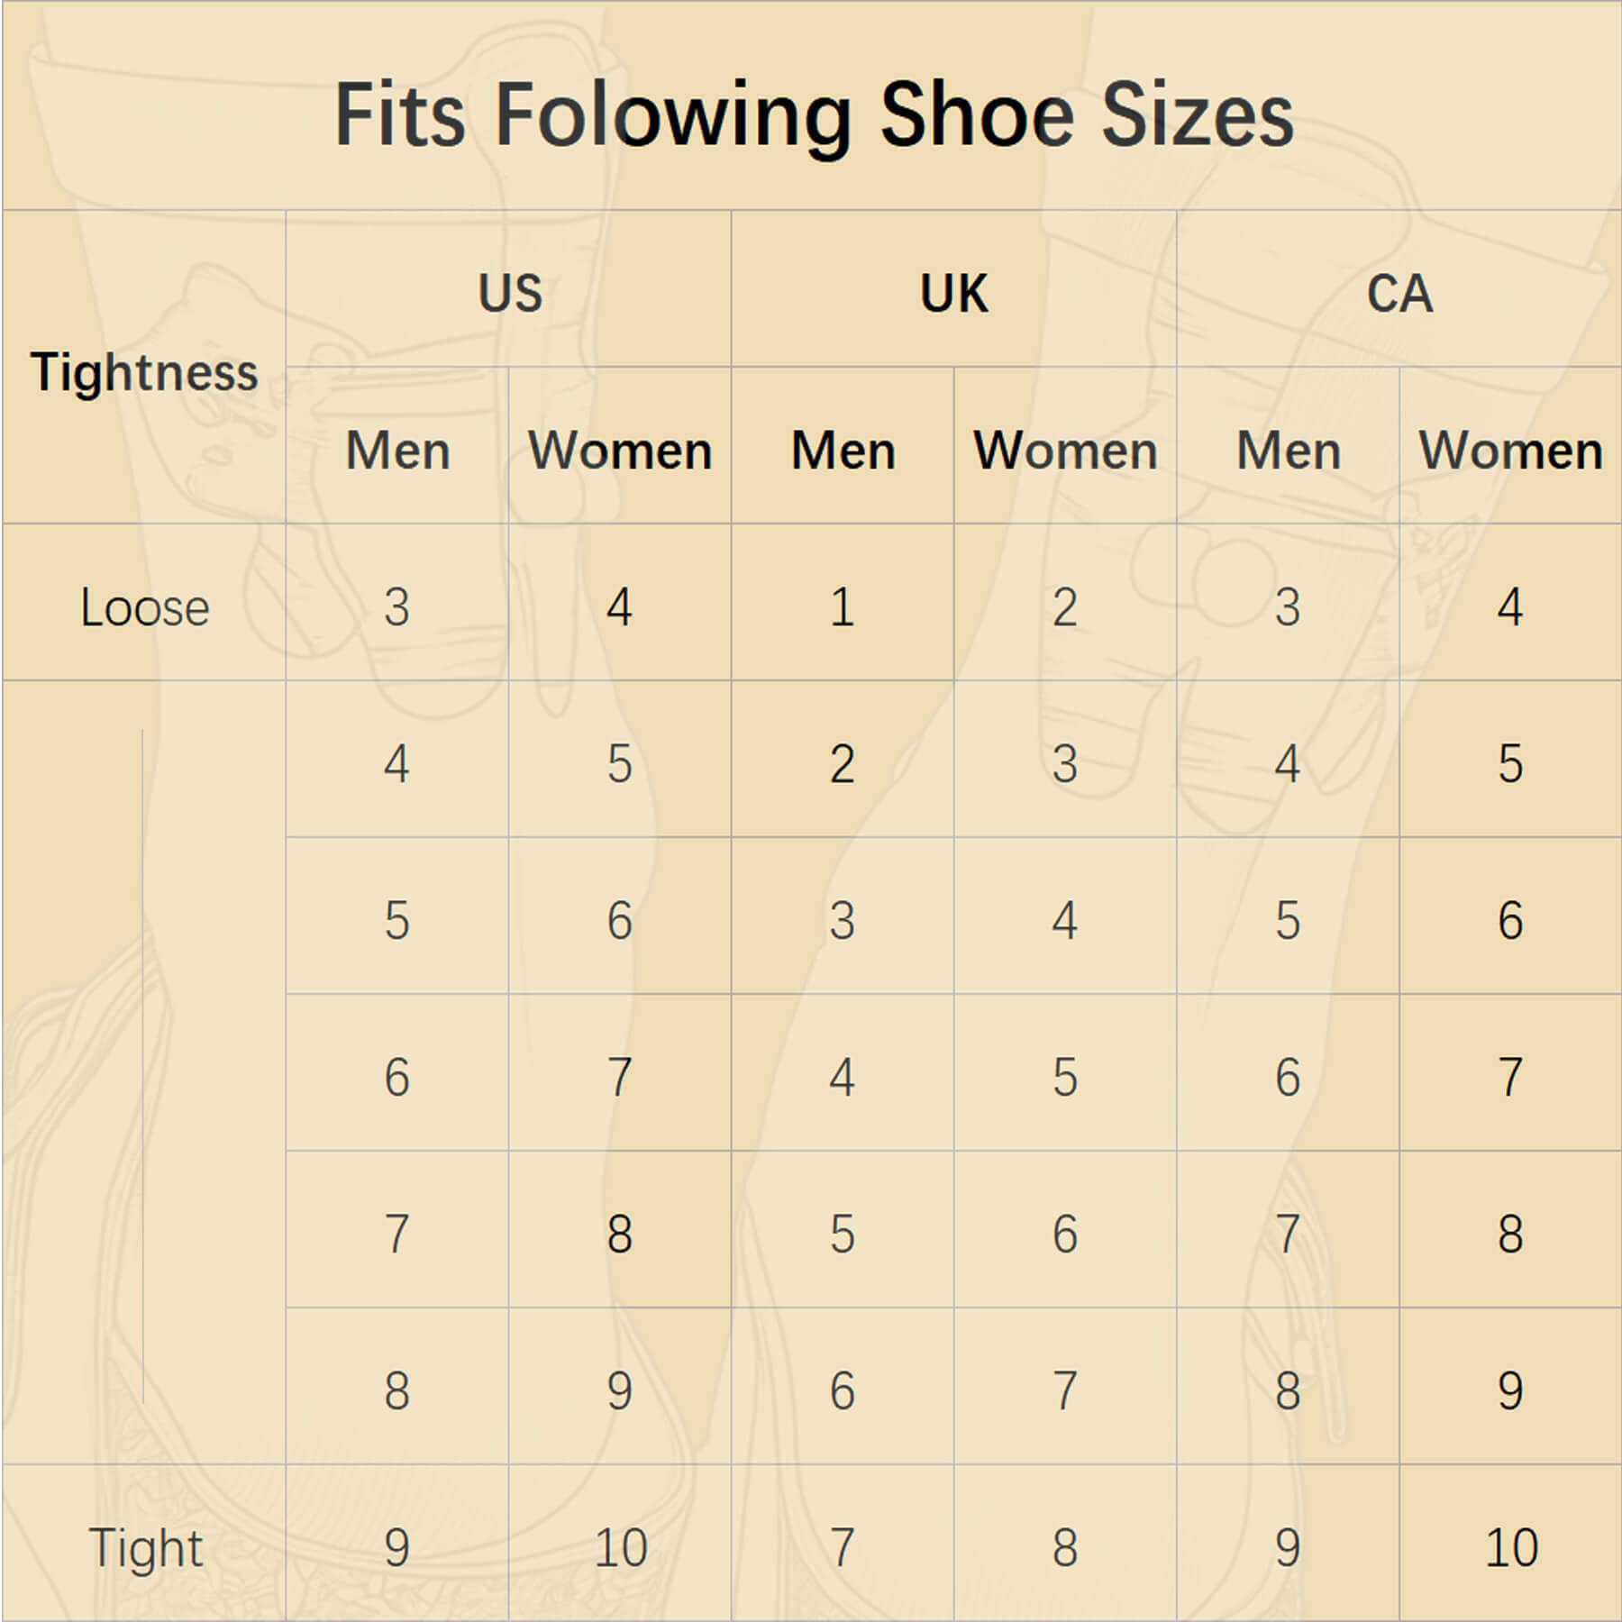Click the 'Fits Folowing Shoe Sizes' title

(813, 115)
